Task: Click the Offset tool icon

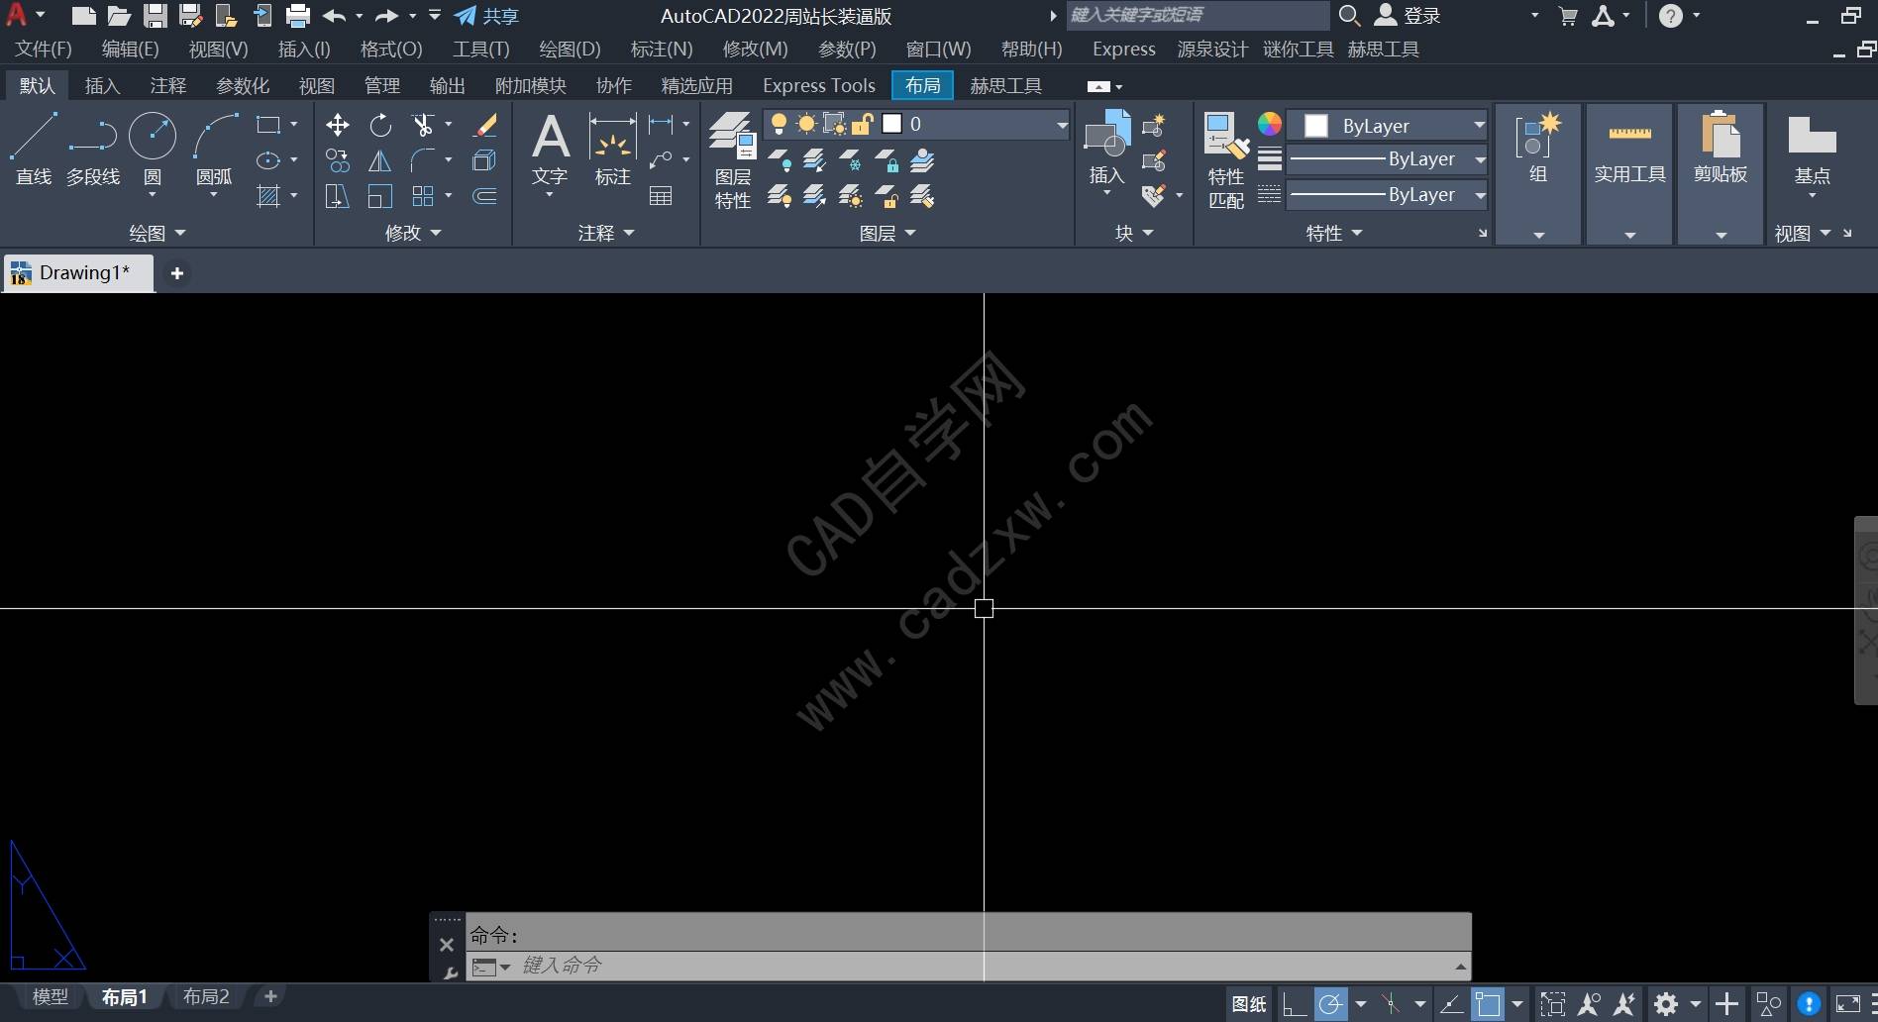Action: coord(485,196)
